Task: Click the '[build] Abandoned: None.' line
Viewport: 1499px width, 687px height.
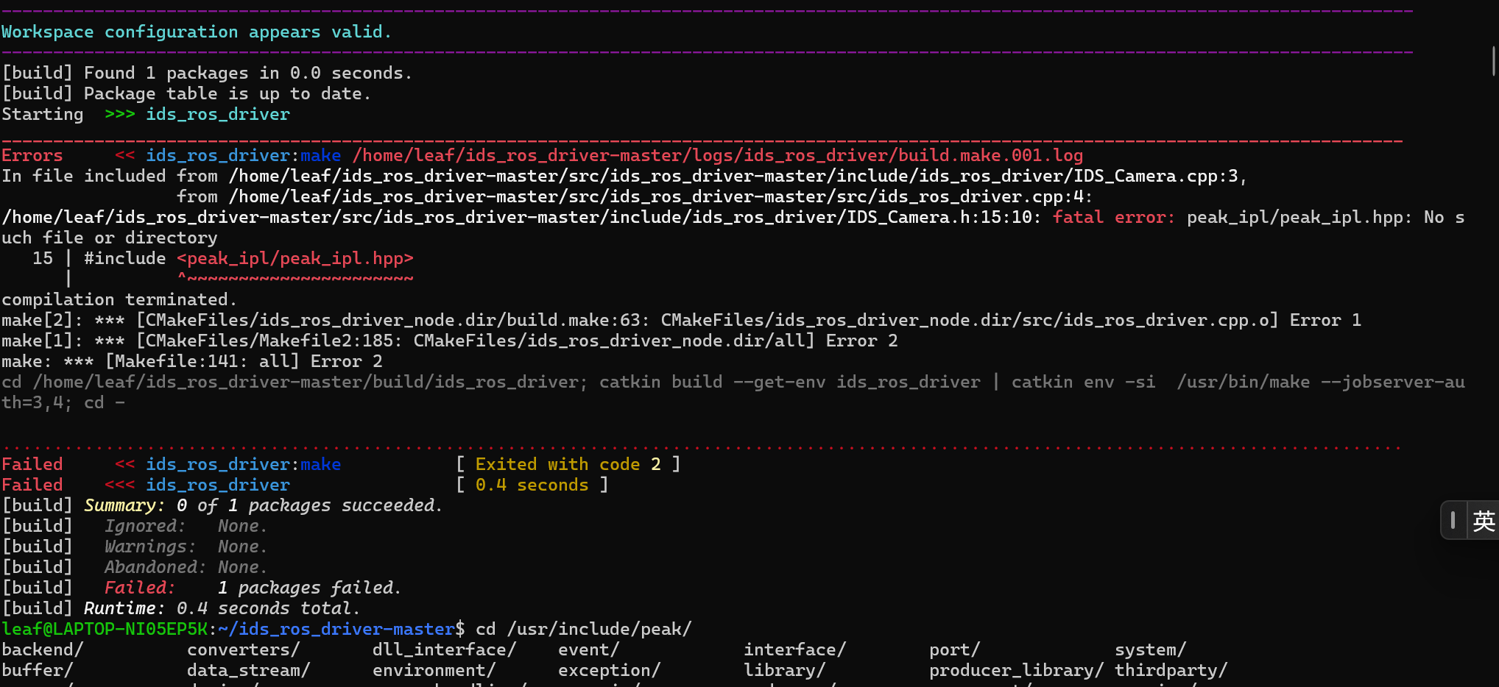Action: click(x=135, y=568)
